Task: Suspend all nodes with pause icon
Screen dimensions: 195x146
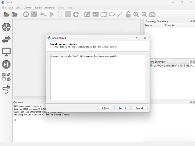Action: point(60,14)
